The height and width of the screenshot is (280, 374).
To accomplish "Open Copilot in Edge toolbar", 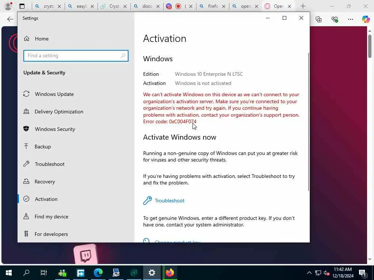I will (x=366, y=19).
